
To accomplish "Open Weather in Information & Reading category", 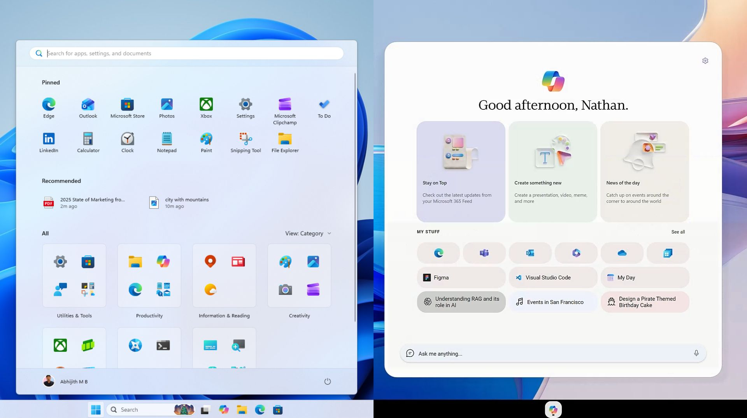I will [x=210, y=290].
